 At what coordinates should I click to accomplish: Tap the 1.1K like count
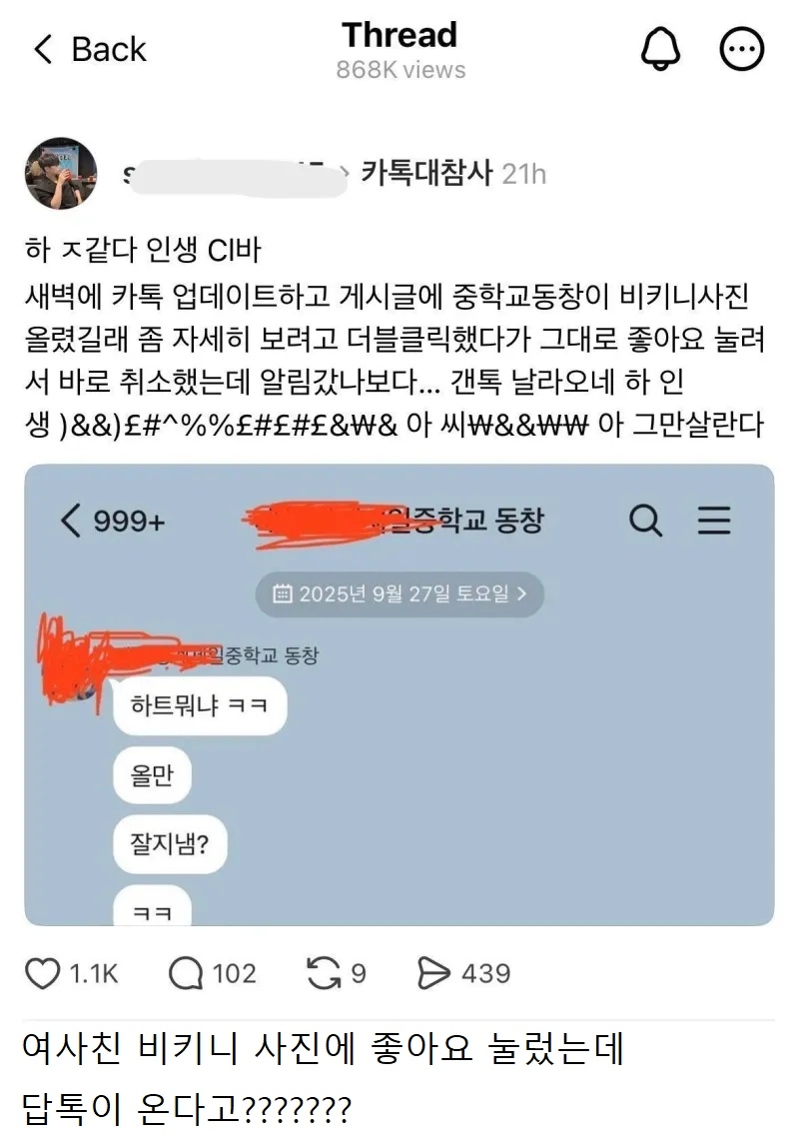[94, 973]
